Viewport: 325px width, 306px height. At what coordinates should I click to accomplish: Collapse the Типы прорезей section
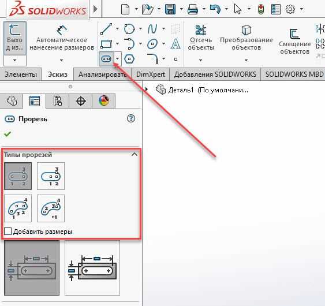click(135, 155)
